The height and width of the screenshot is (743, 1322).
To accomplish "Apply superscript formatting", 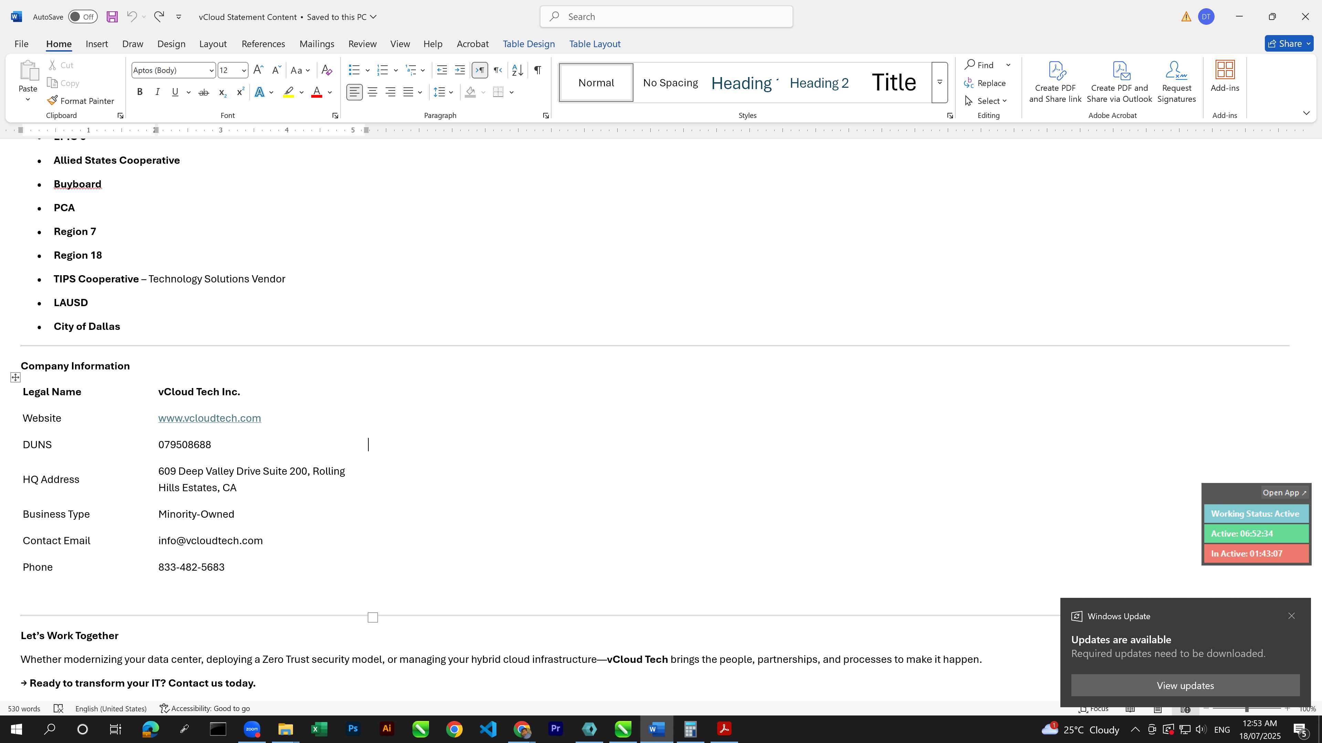I will pos(240,92).
